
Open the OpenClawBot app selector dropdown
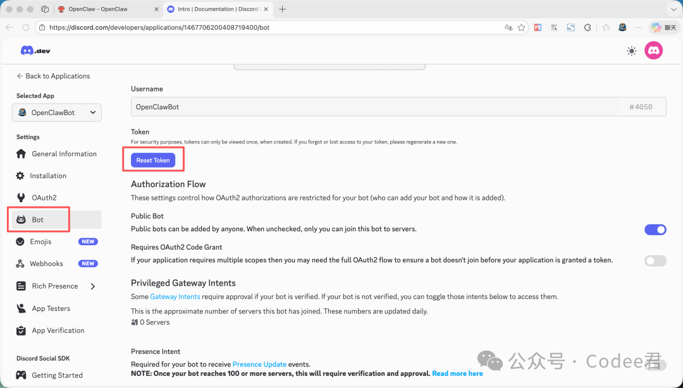57,112
